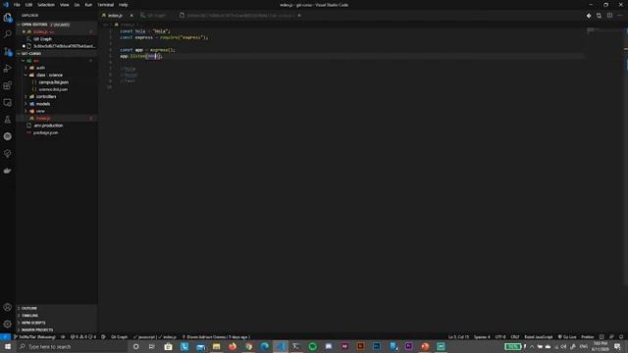Open Windows Action Center notifications
This screenshot has width=628, height=353.
(617, 346)
